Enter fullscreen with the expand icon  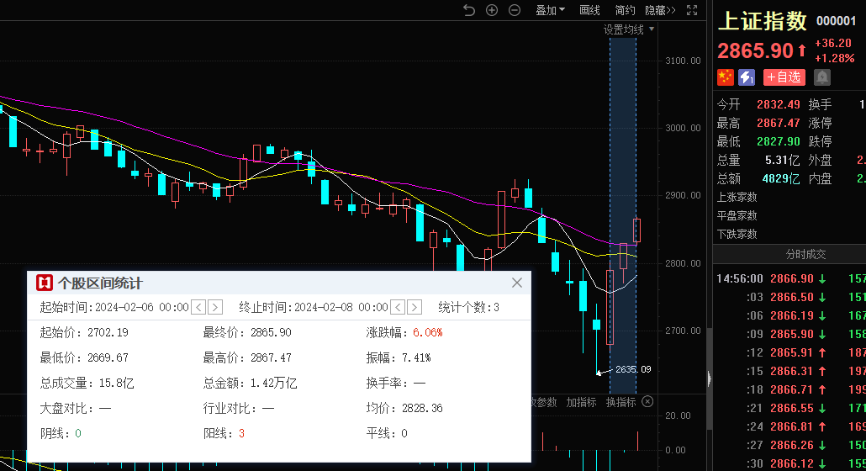(x=692, y=10)
